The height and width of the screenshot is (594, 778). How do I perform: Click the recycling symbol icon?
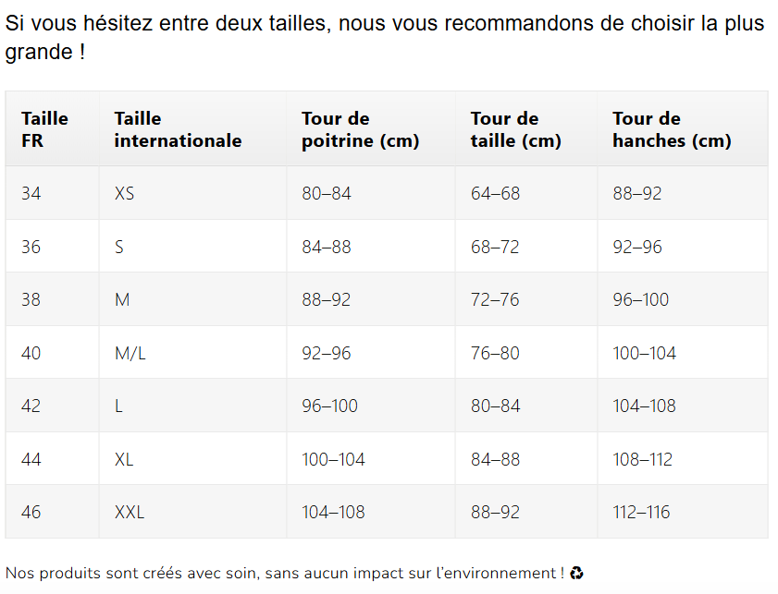pos(576,574)
